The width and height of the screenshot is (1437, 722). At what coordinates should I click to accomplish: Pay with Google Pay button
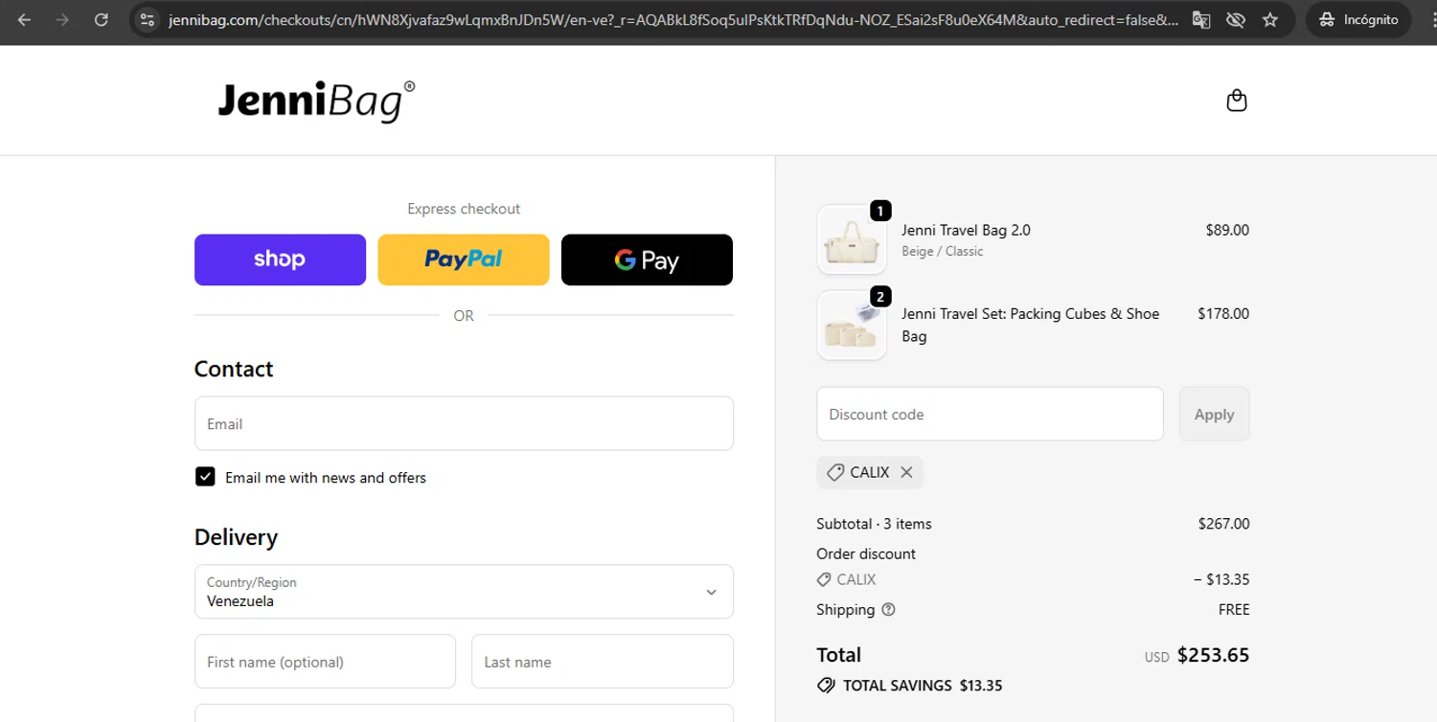click(x=647, y=259)
